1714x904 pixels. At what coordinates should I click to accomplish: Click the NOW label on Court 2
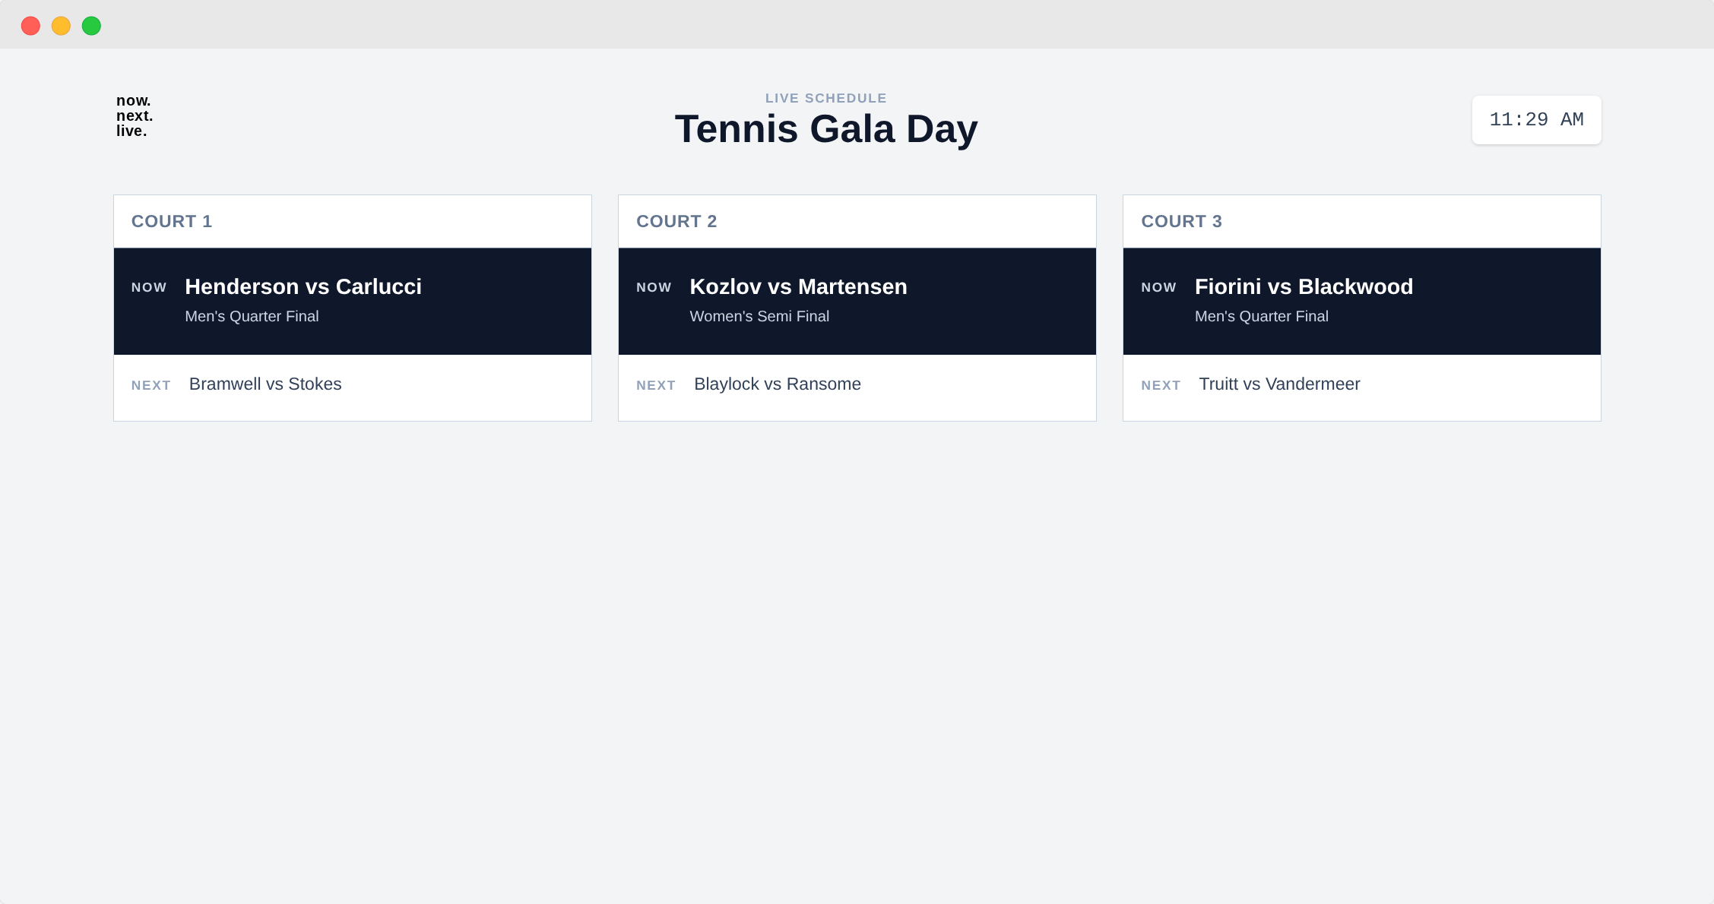click(654, 288)
